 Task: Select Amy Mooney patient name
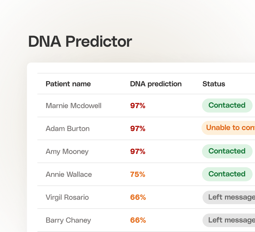67,152
